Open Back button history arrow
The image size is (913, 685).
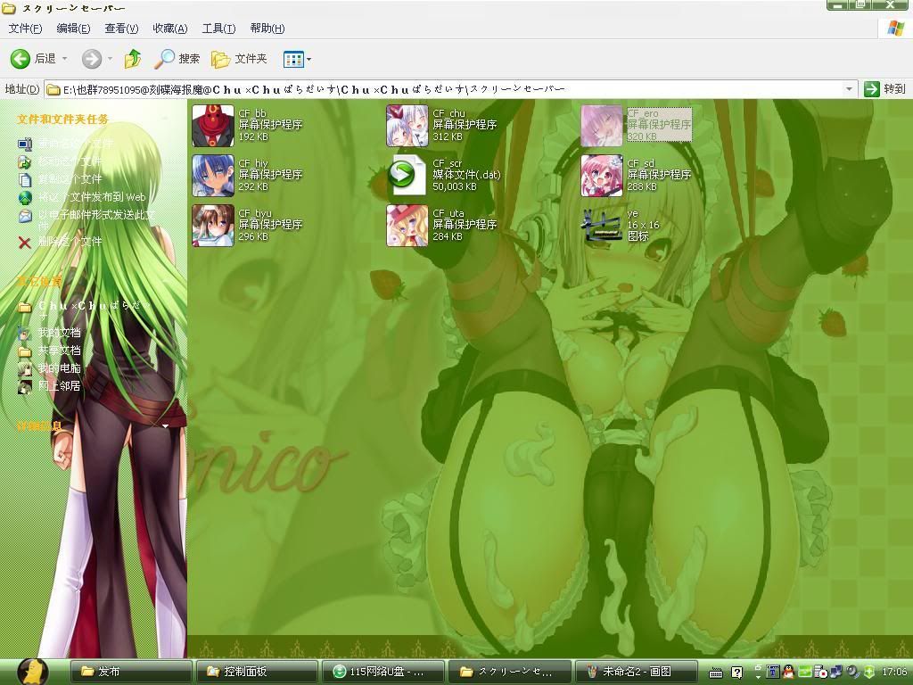64,59
